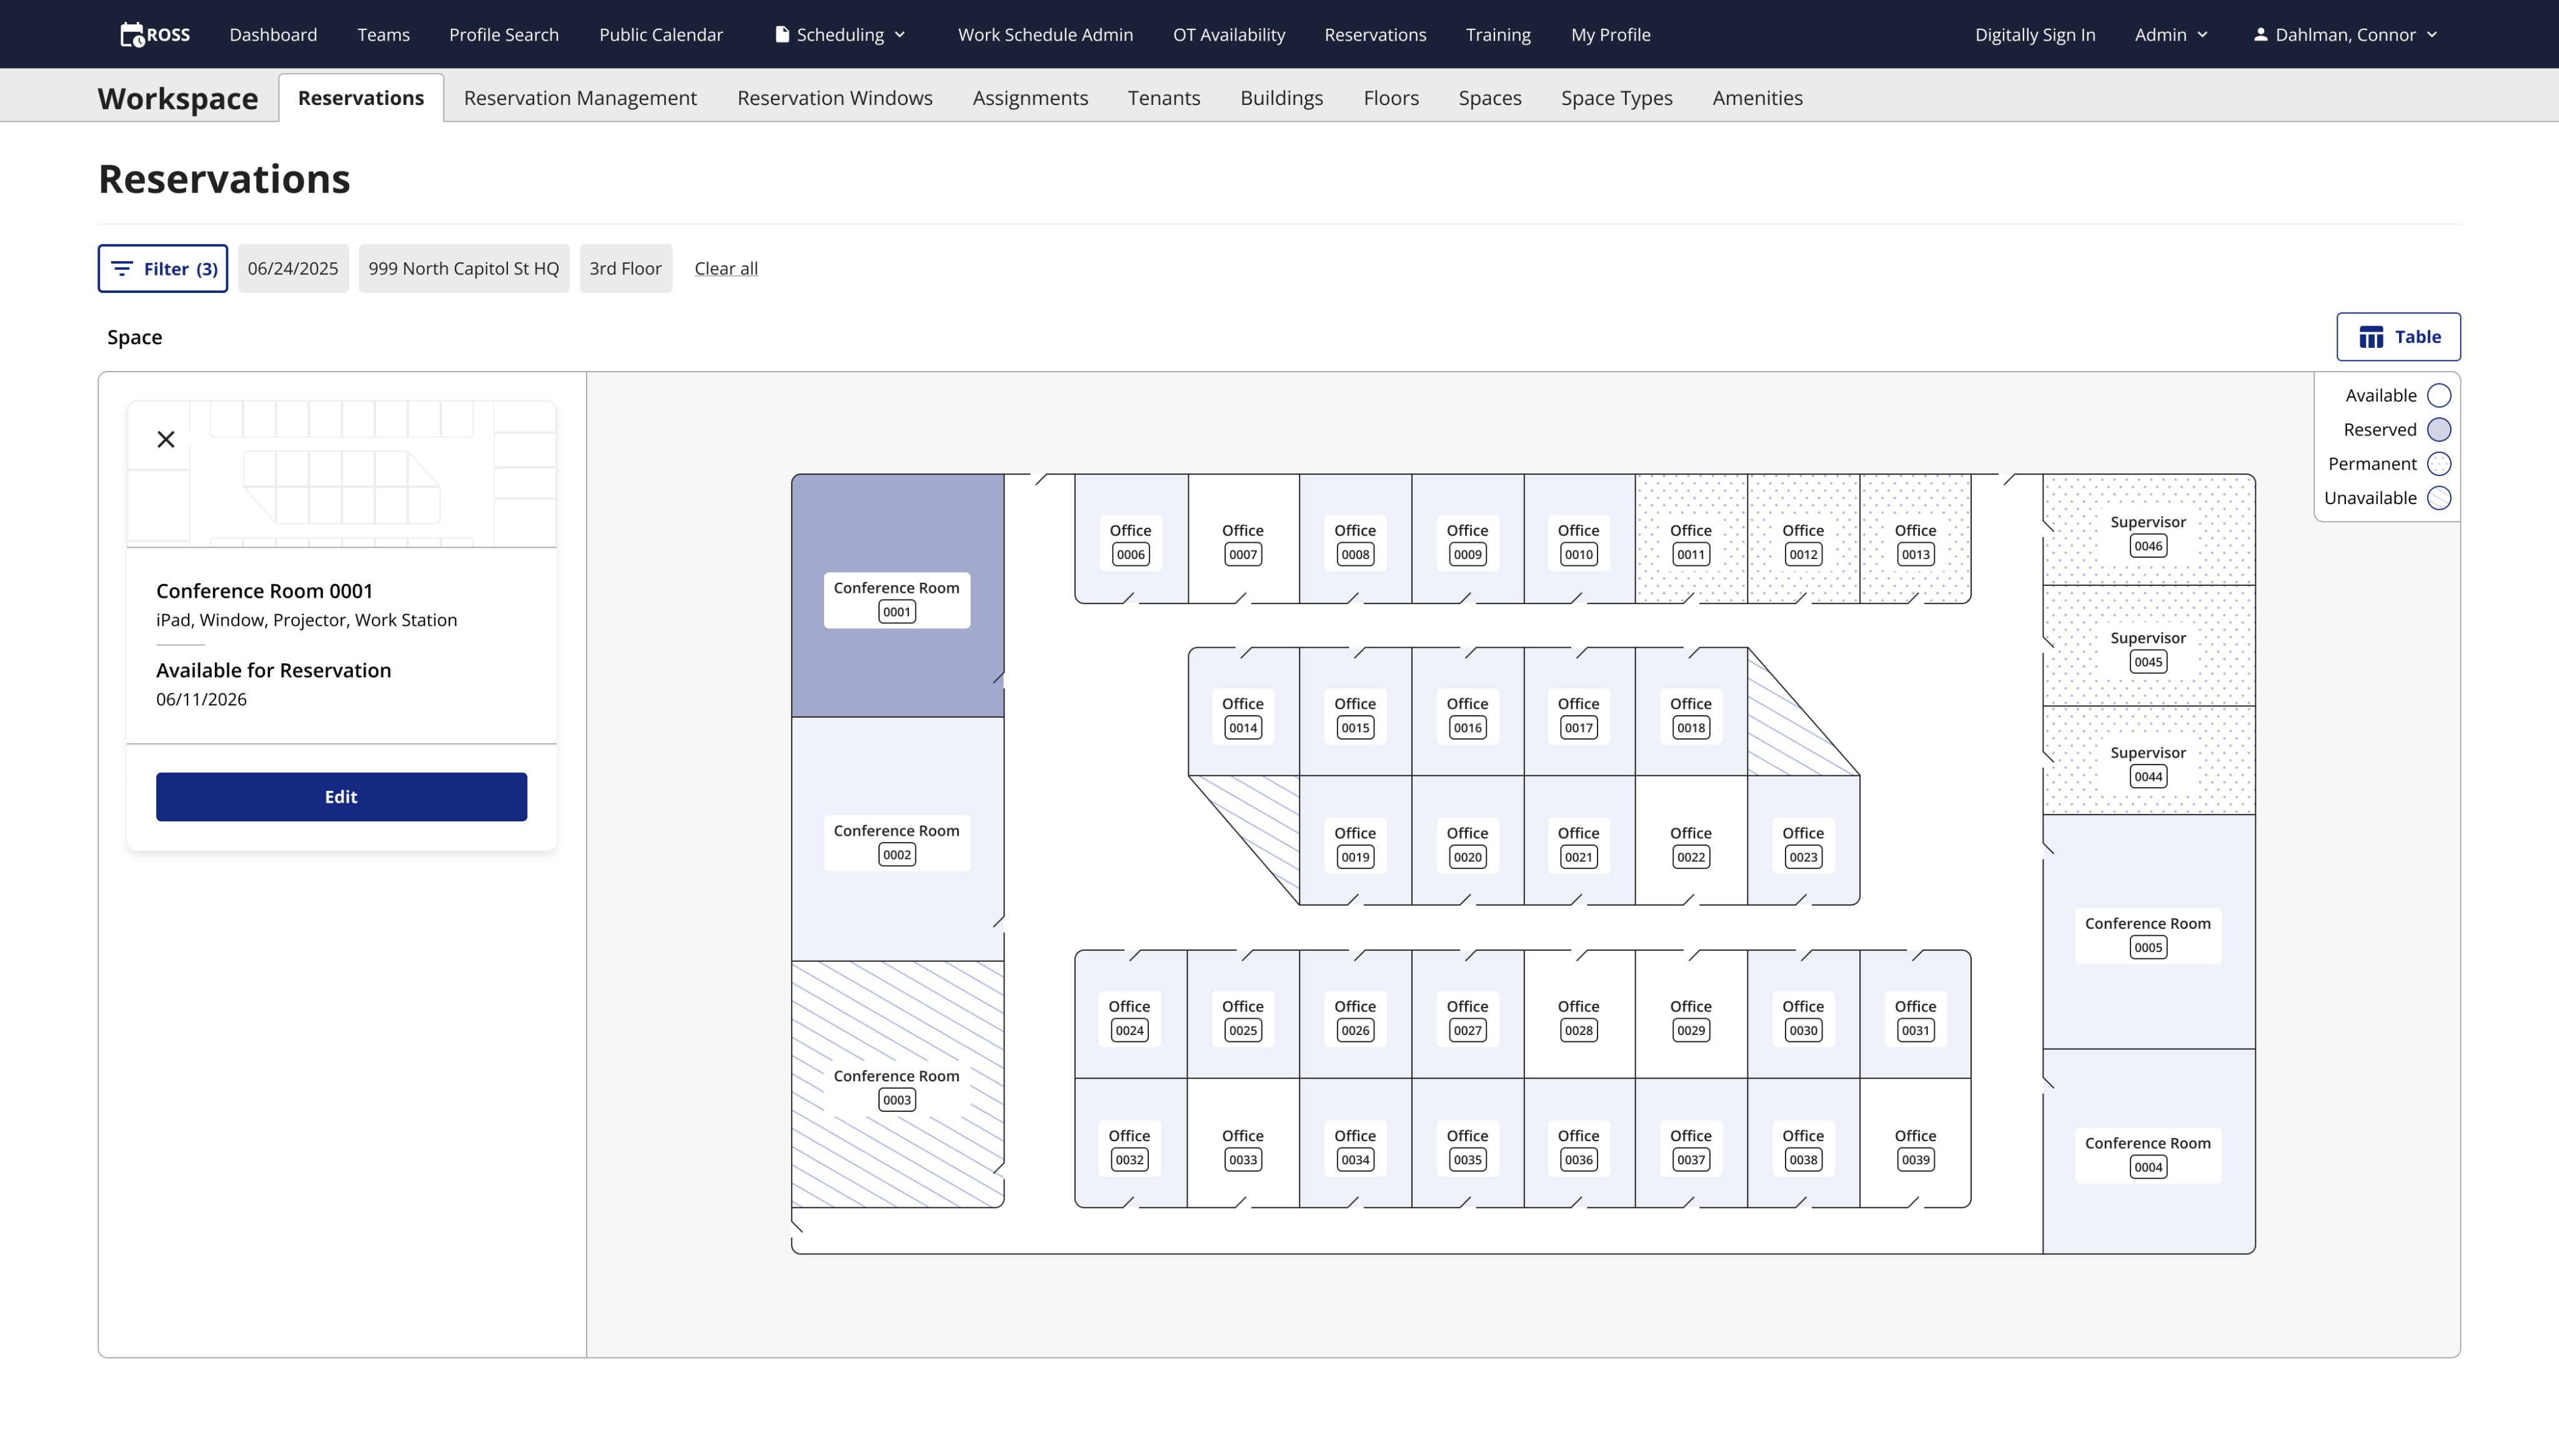Open the Admin dropdown menu
Image resolution: width=2559 pixels, height=1456 pixels.
tap(2171, 35)
